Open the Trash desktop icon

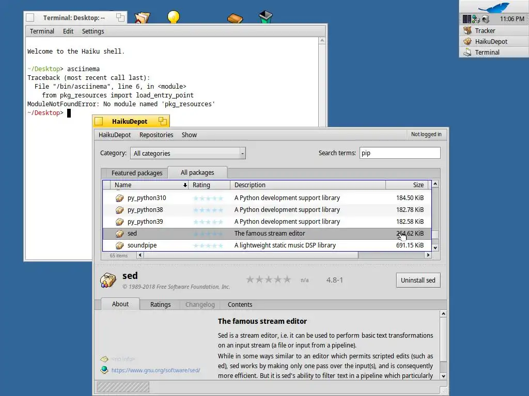266,17
